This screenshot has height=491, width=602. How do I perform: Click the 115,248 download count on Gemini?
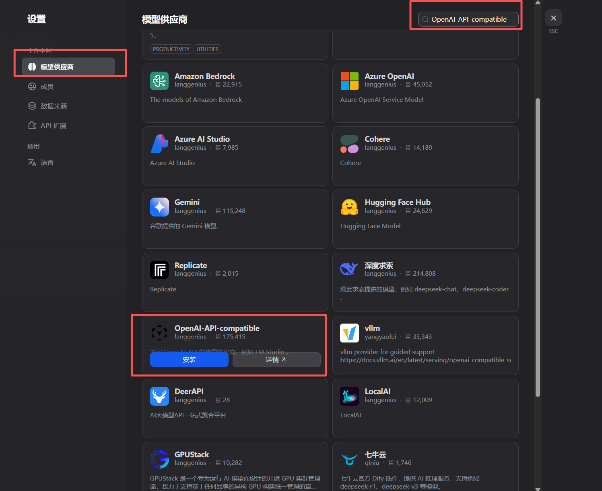tap(234, 211)
